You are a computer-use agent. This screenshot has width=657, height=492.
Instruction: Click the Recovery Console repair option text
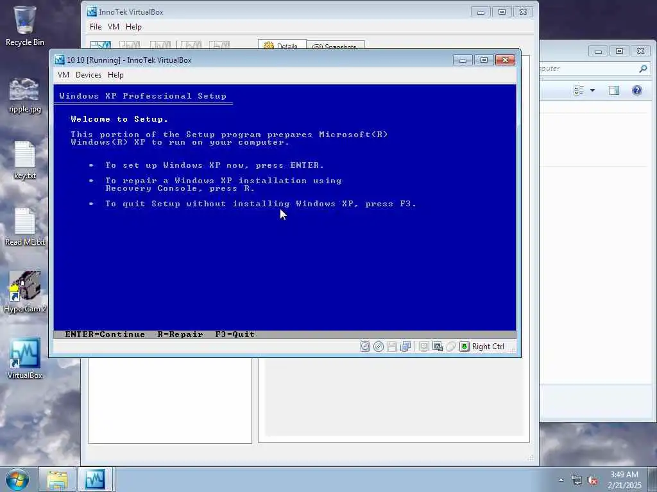[x=223, y=184]
